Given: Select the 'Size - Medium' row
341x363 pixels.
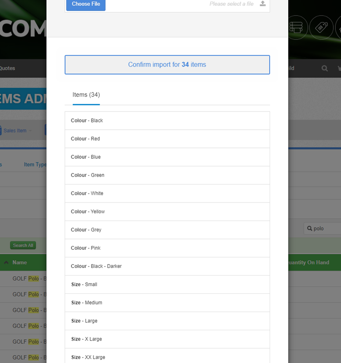Looking at the screenshot, I should pos(167,303).
